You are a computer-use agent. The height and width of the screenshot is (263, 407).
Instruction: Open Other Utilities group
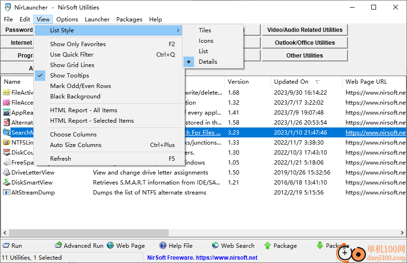tap(305, 56)
